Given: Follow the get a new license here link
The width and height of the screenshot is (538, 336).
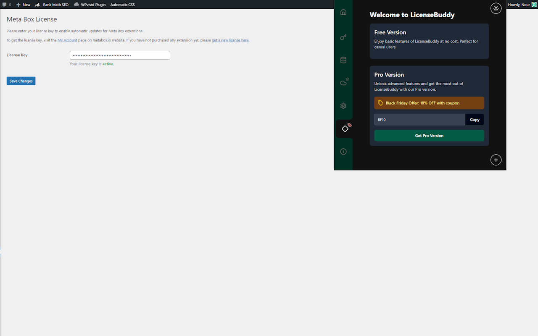Looking at the screenshot, I should [230, 40].
